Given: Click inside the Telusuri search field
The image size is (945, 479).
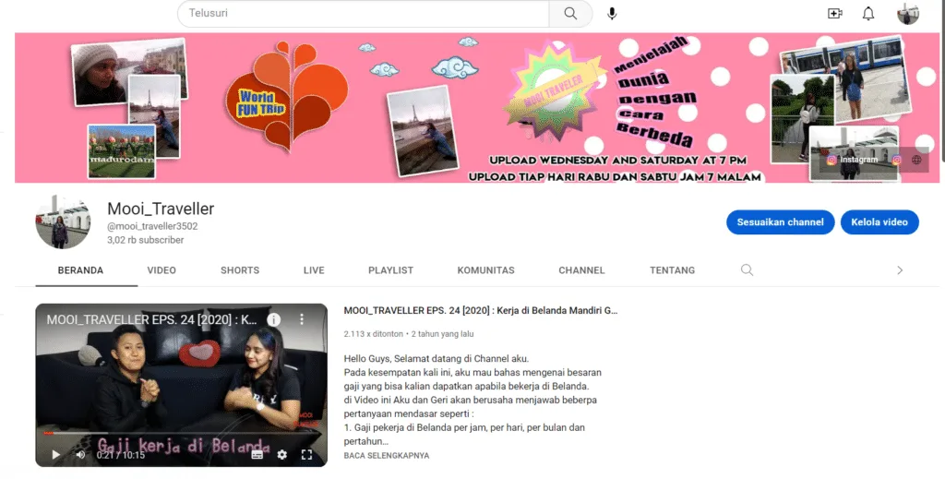Looking at the screenshot, I should pyautogui.click(x=365, y=14).
